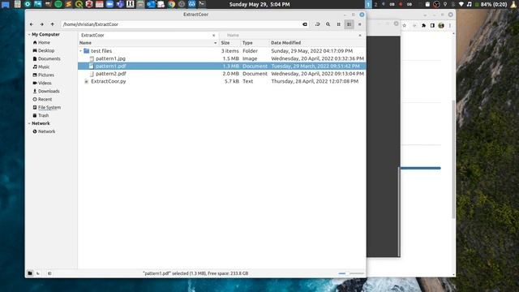Viewport: 519px width, 292px height.
Task: Select the pattern2.pdf file
Action: [x=221, y=74]
